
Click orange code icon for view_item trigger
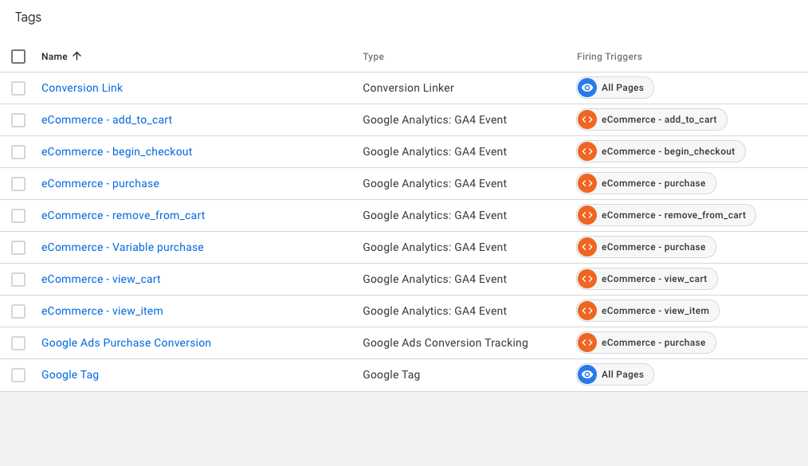click(x=587, y=311)
